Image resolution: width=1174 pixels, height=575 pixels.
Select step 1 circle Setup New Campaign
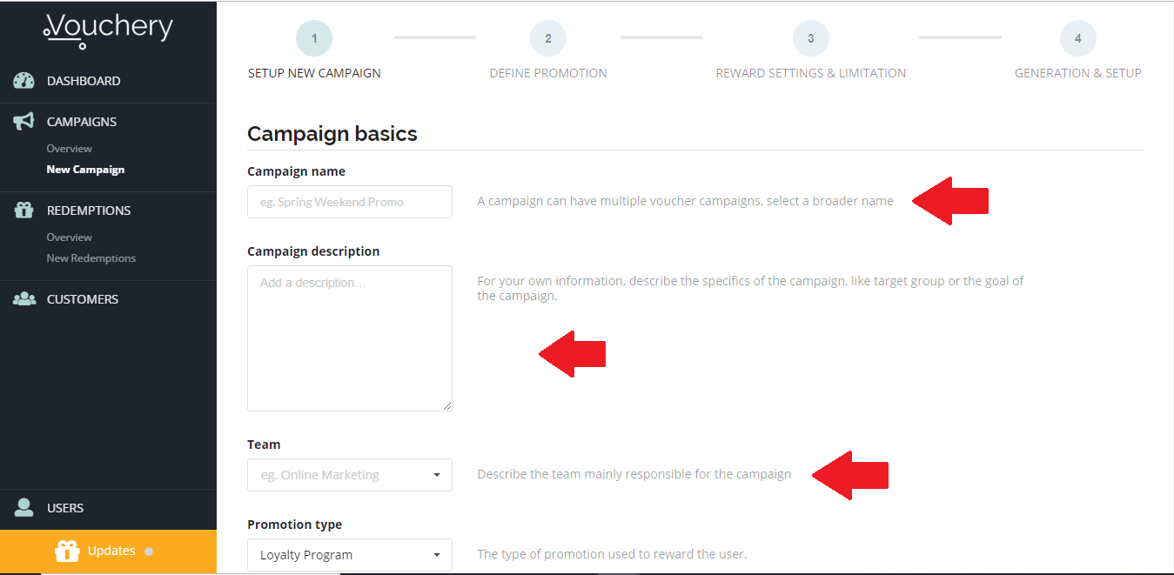314,38
